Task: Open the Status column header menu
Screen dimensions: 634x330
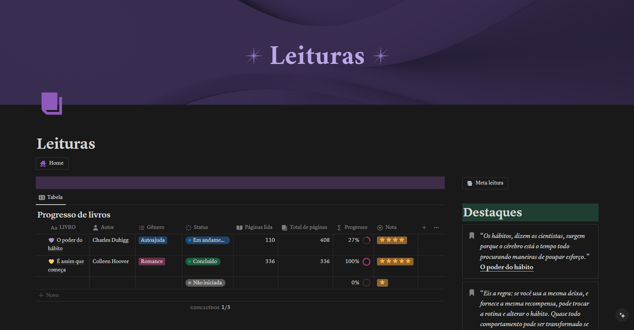Action: coord(197,227)
